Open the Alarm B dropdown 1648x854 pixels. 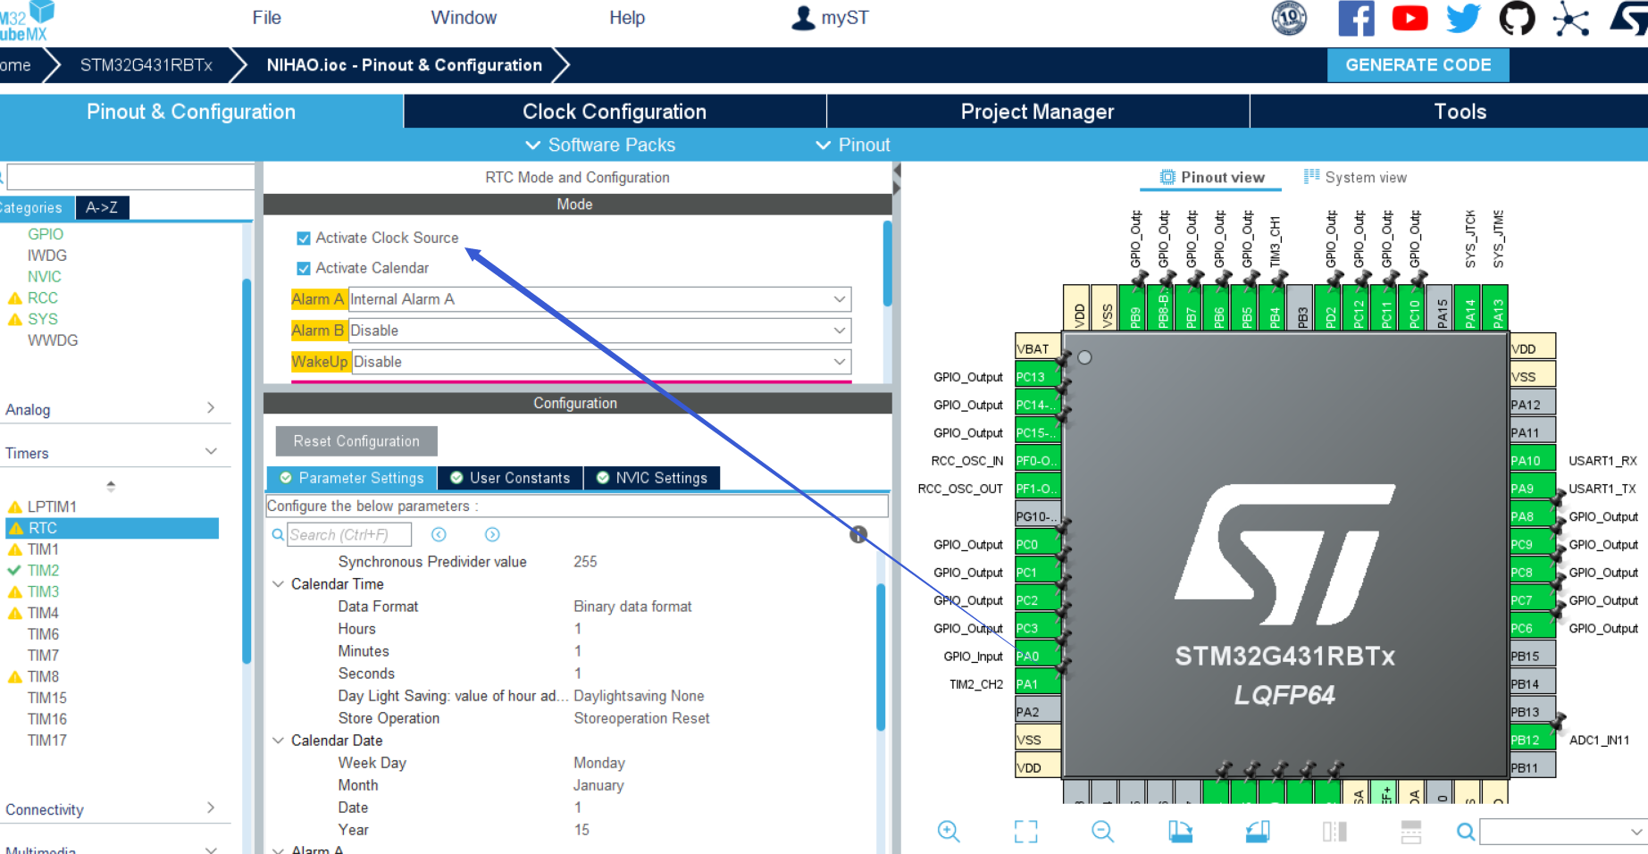click(599, 331)
